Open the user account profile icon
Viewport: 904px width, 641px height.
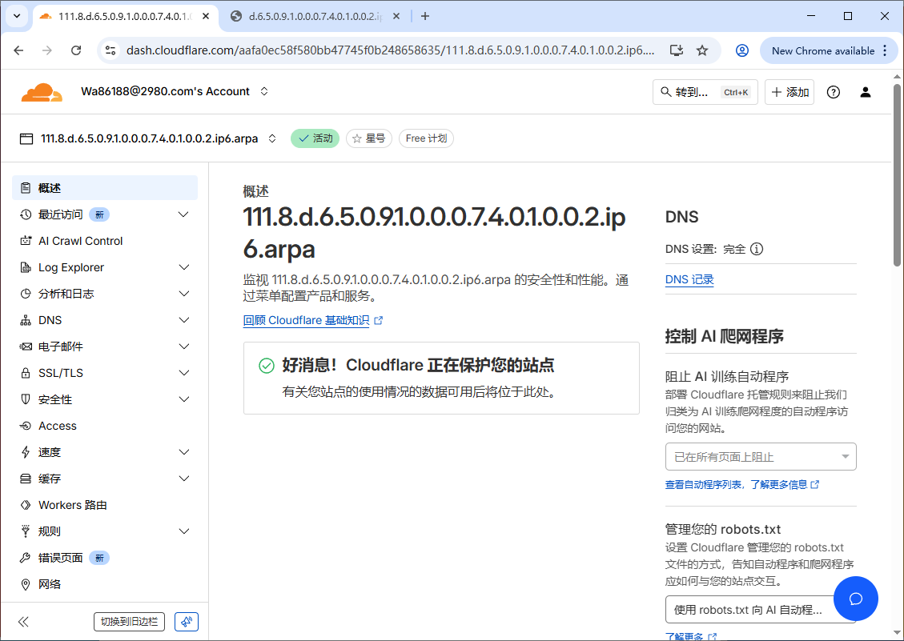click(866, 92)
